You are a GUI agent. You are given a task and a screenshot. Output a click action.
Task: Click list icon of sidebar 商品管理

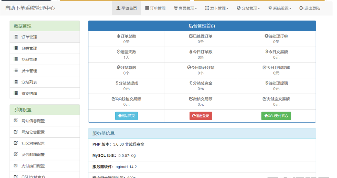pyautogui.click(x=16, y=59)
